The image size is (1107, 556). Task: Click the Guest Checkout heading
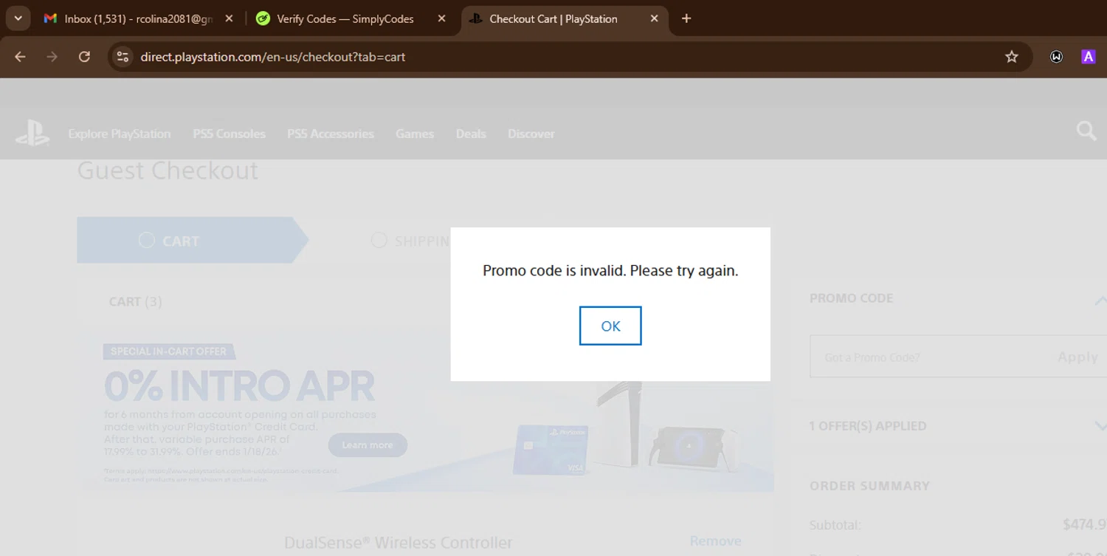pos(168,171)
